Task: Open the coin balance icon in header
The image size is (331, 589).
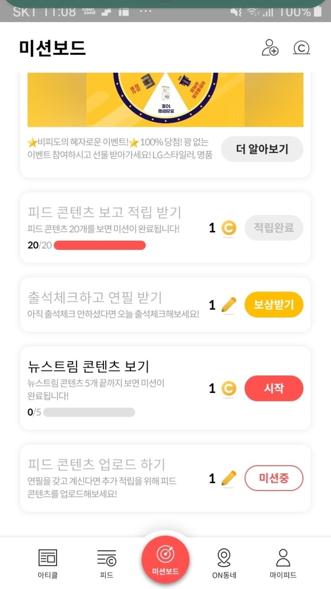Action: tap(301, 48)
